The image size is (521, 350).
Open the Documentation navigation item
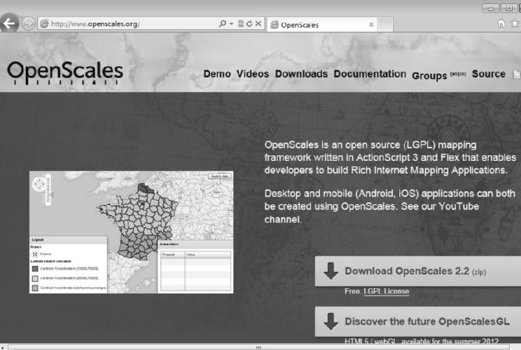coord(370,74)
